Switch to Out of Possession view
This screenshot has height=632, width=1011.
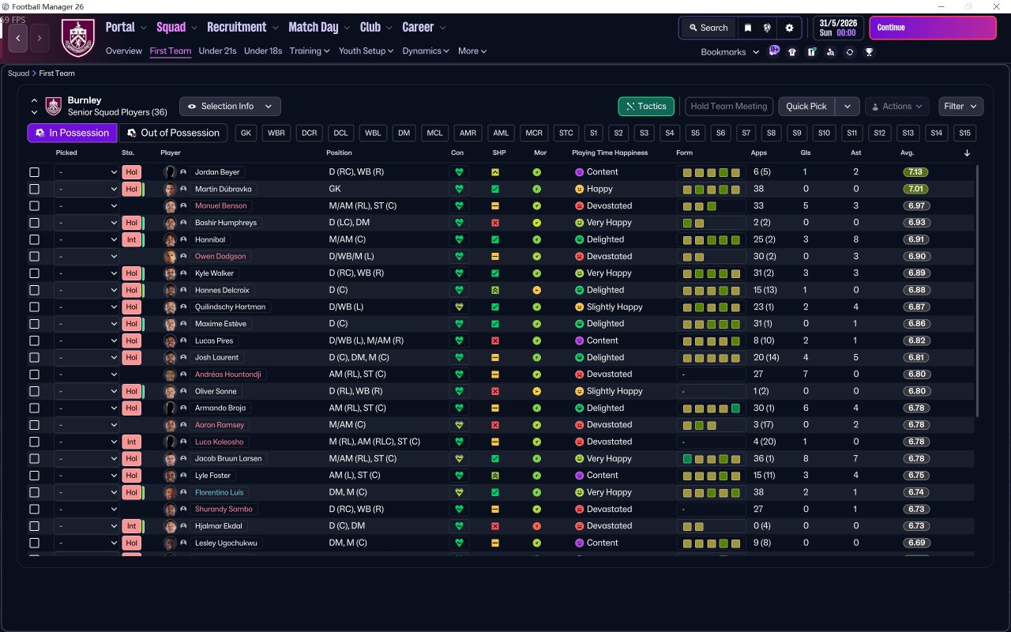(173, 133)
